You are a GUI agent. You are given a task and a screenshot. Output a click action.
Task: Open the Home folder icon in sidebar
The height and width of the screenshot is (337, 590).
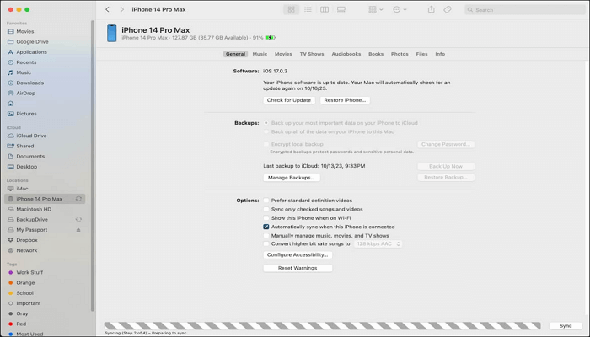10,104
